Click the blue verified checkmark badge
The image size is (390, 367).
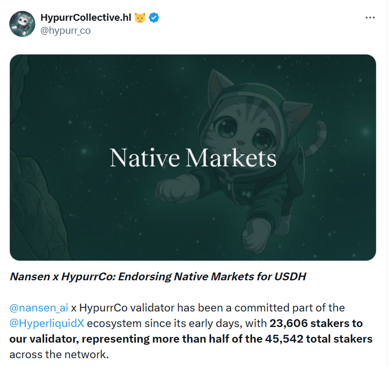click(x=154, y=18)
